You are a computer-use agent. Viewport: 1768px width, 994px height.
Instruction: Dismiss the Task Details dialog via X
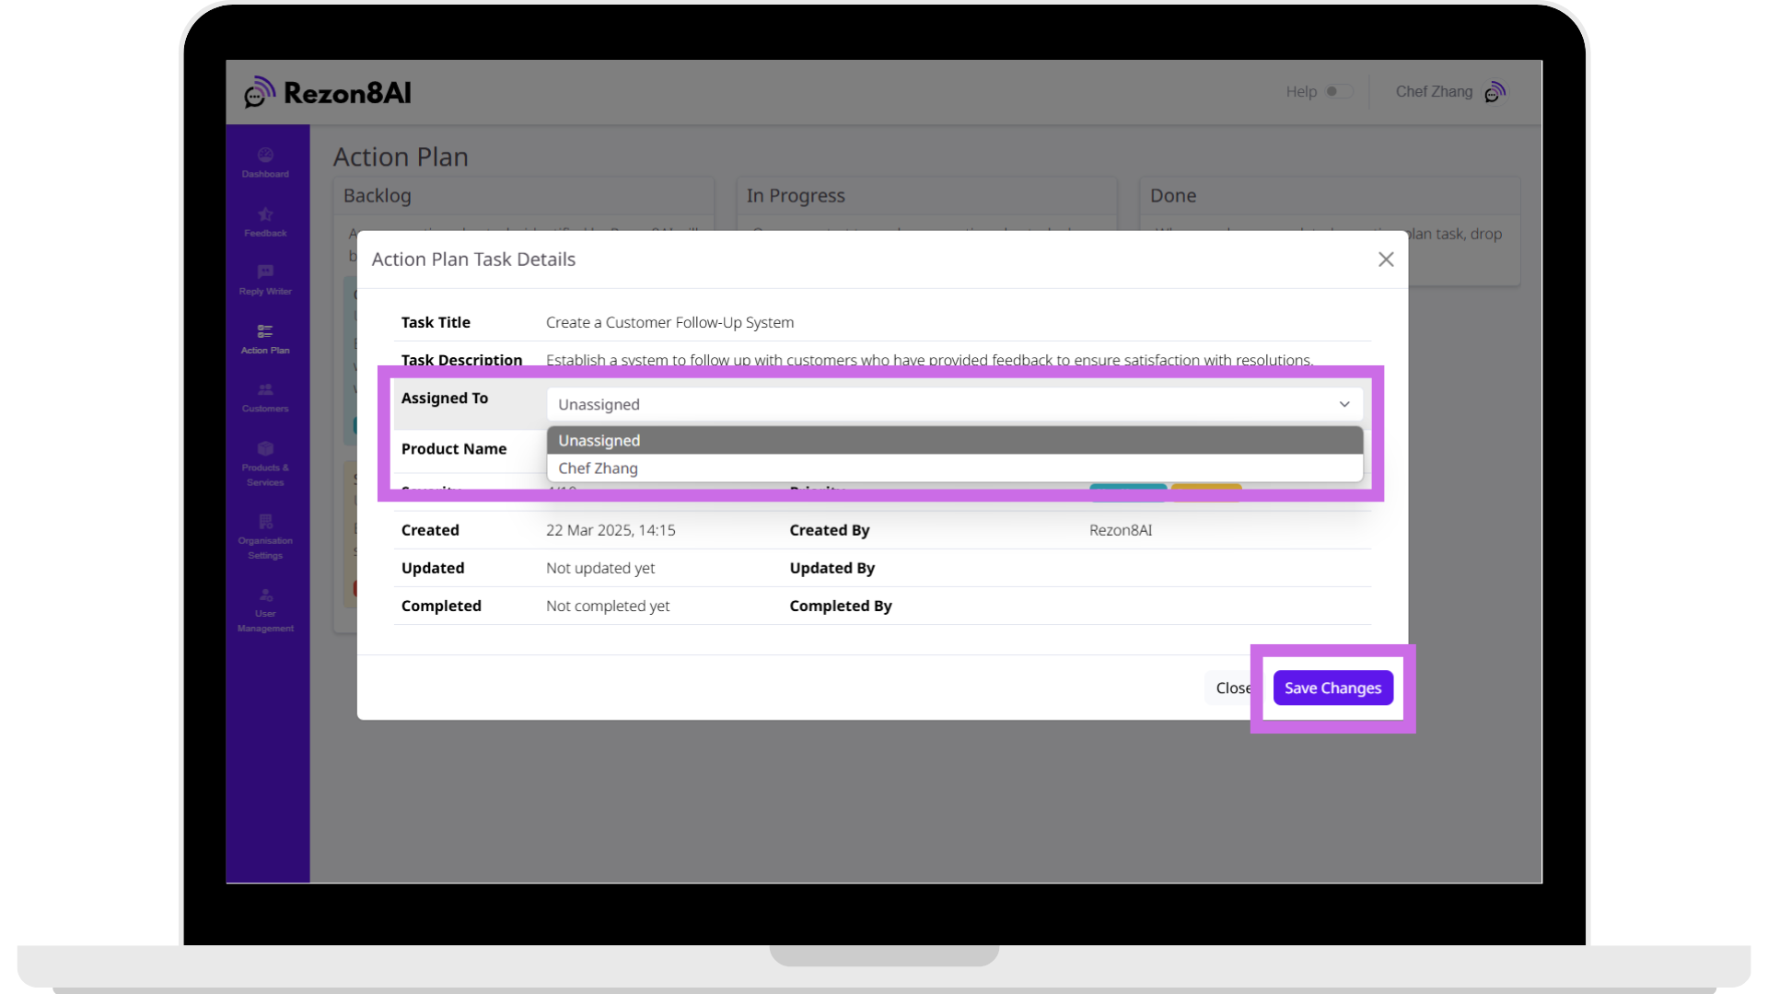pos(1386,259)
